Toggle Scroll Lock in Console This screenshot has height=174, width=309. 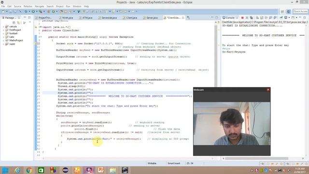tap(262, 18)
